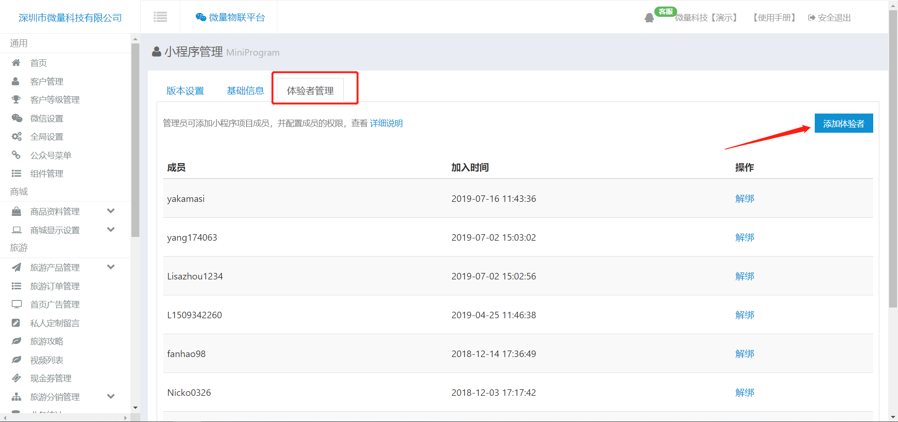Viewport: 898px width, 422px height.
Task: Open the 【使用手册】 link
Action: click(774, 18)
